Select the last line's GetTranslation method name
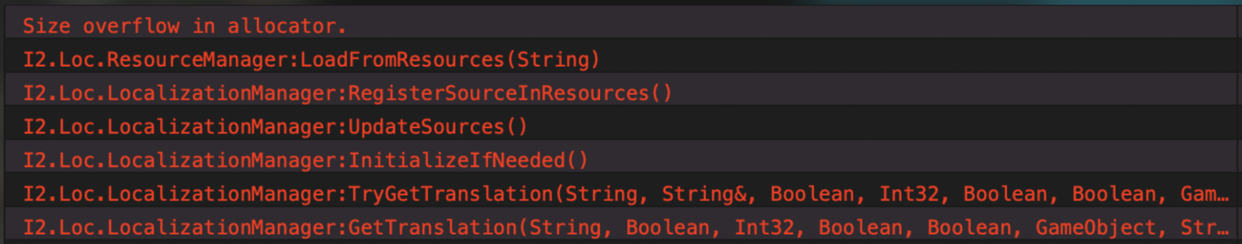This screenshot has width=1242, height=244. 432,227
